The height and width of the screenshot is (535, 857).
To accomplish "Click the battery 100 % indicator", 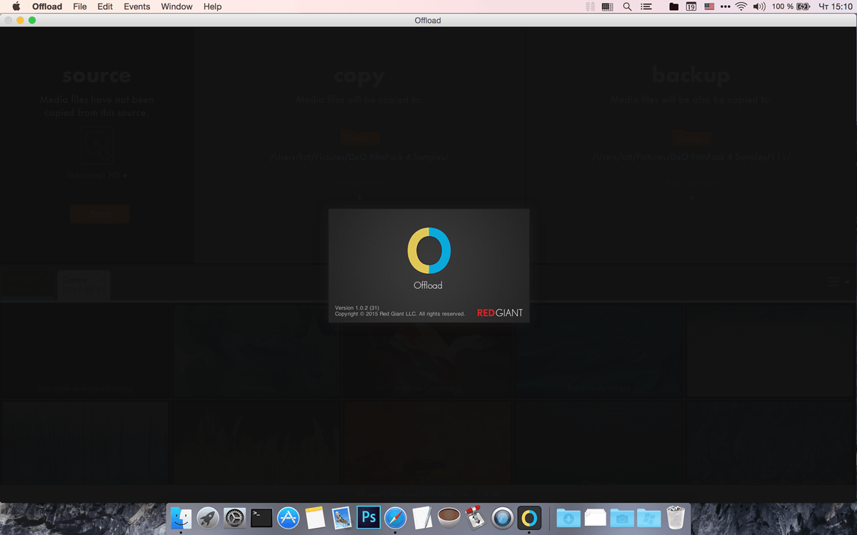I will (x=791, y=6).
